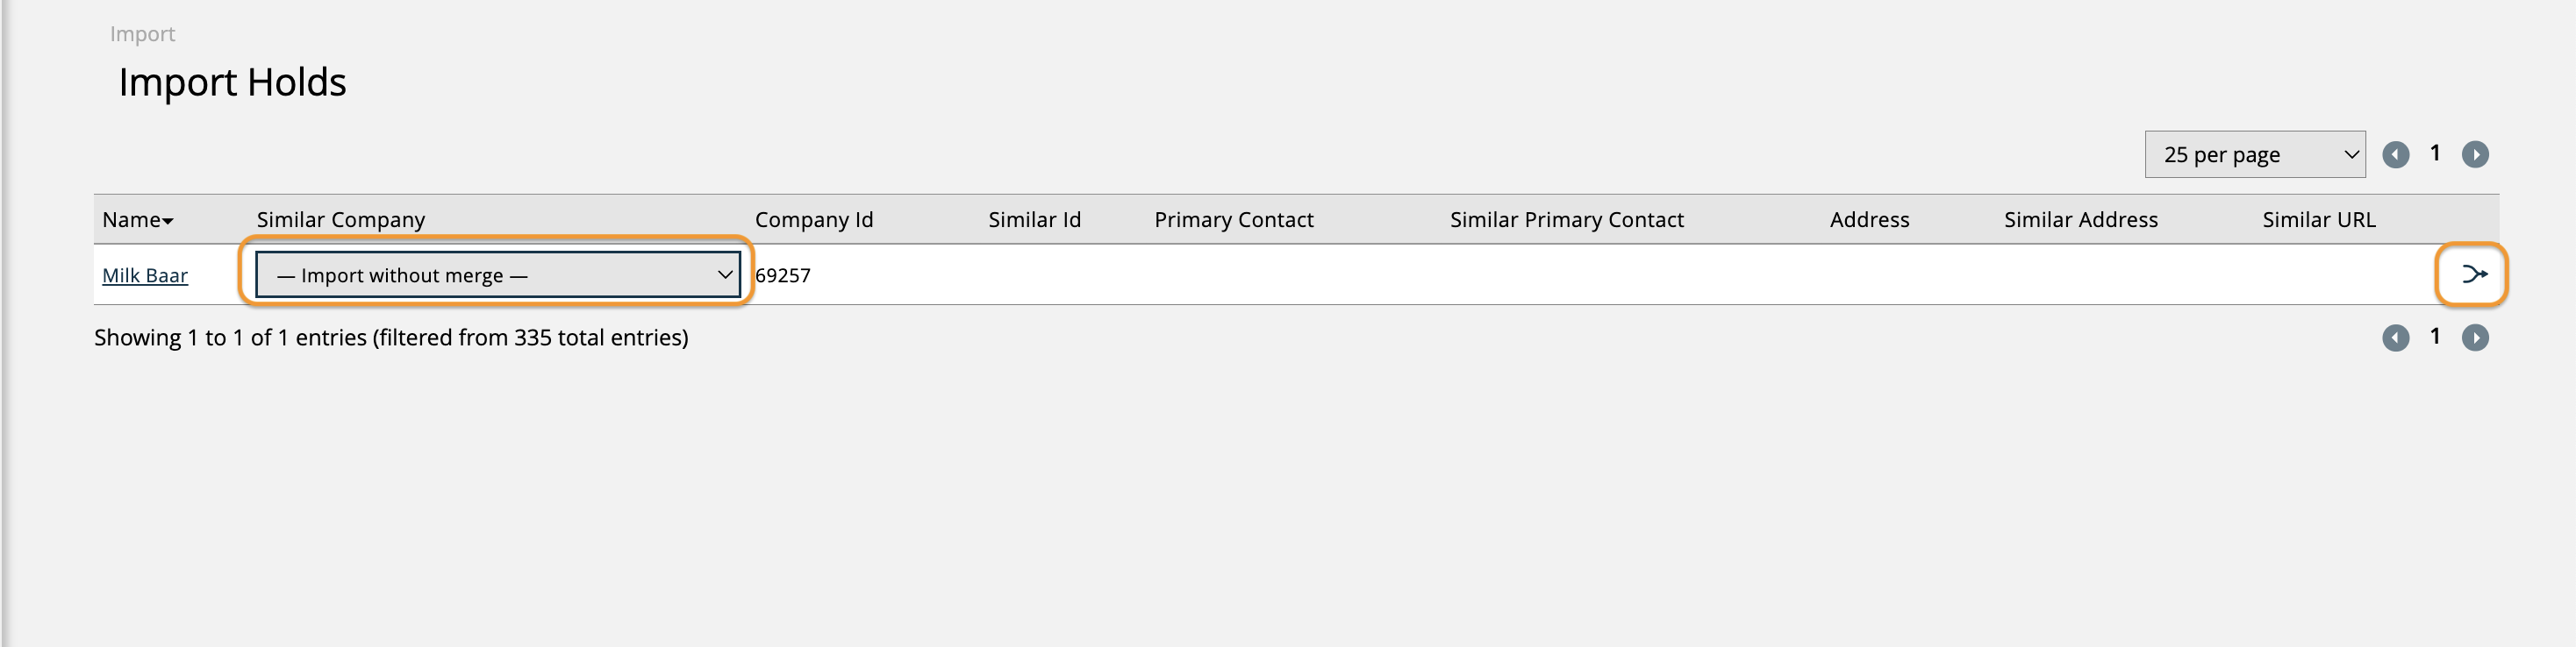The height and width of the screenshot is (647, 2576).
Task: Click the Similar URL column header
Action: [x=2318, y=220]
